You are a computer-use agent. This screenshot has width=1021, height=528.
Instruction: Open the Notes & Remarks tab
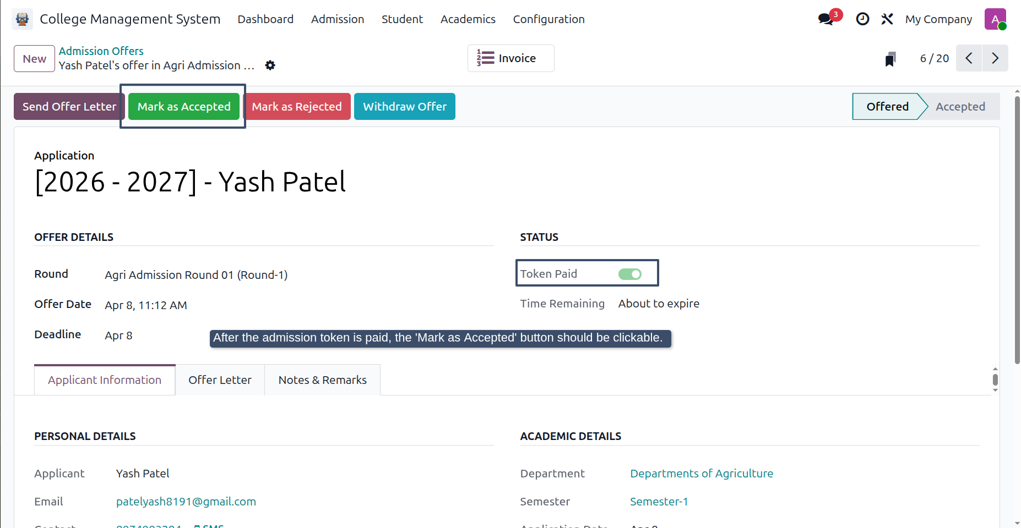(x=322, y=380)
